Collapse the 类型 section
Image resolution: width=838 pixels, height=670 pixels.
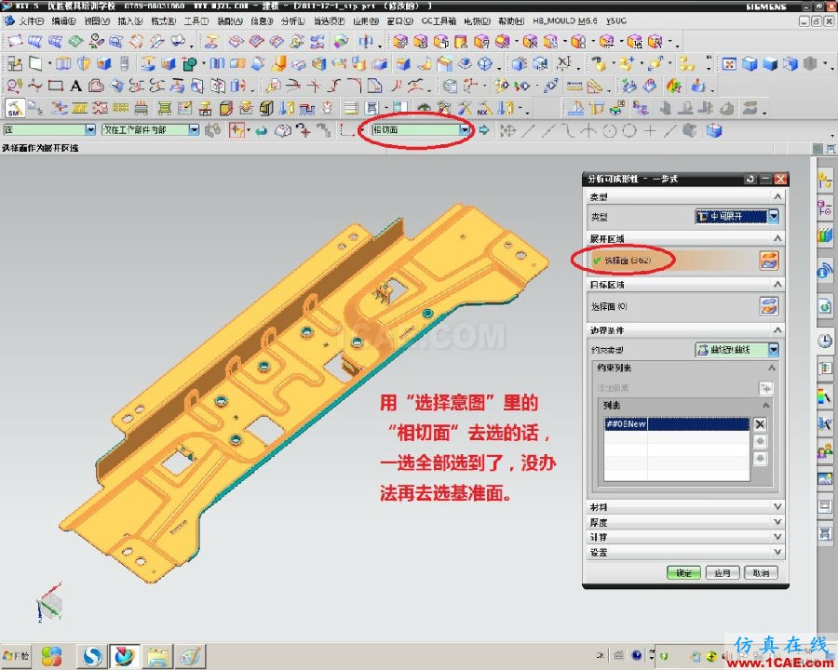[x=777, y=196]
